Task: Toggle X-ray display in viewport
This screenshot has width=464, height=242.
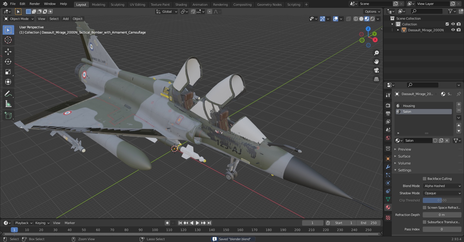Action: pos(349,19)
